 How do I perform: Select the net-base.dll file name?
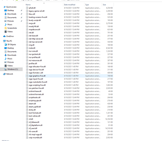click(x=33, y=36)
